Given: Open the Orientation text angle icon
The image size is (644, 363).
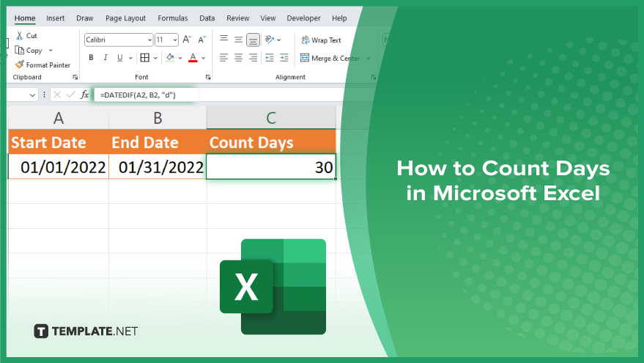Looking at the screenshot, I should coord(270,40).
